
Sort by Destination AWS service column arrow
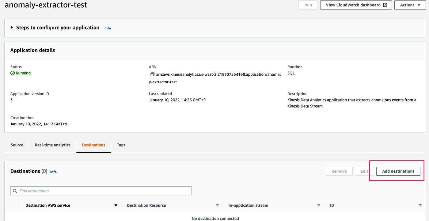pos(116,205)
